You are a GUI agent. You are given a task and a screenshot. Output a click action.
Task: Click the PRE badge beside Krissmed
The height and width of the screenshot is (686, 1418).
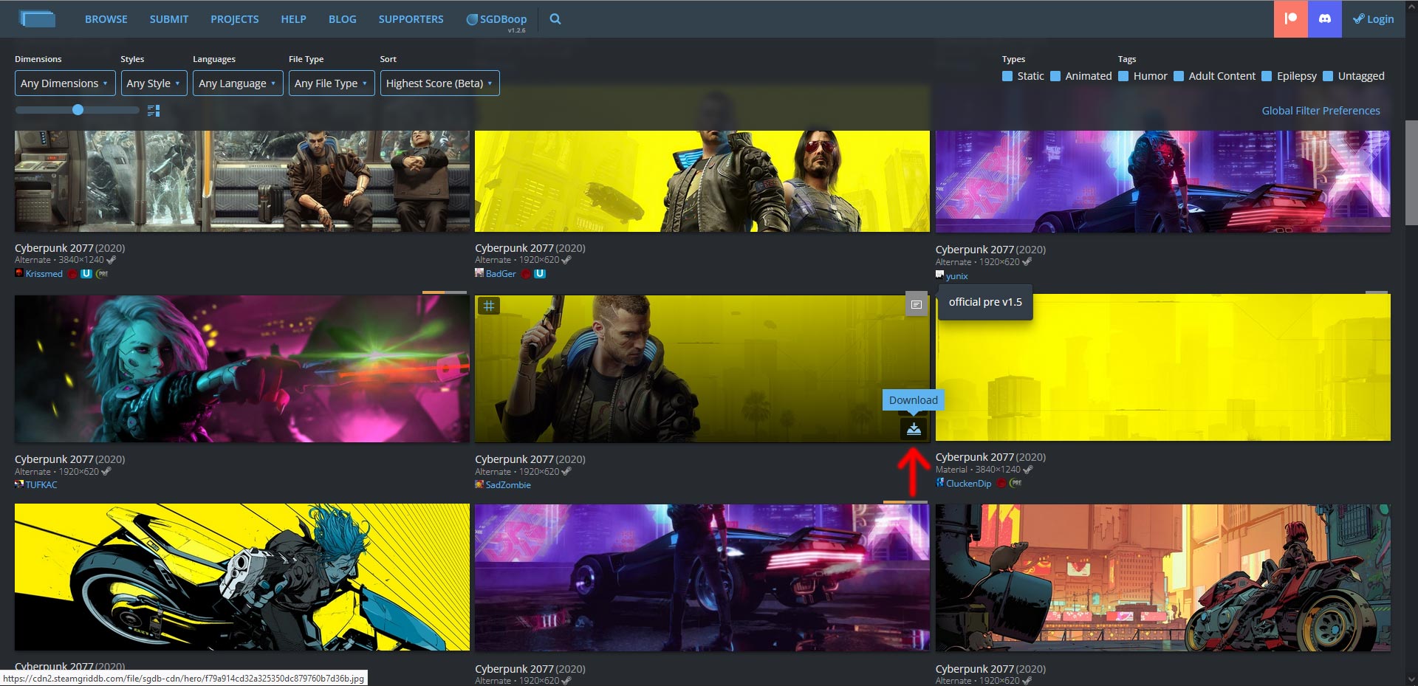point(102,274)
